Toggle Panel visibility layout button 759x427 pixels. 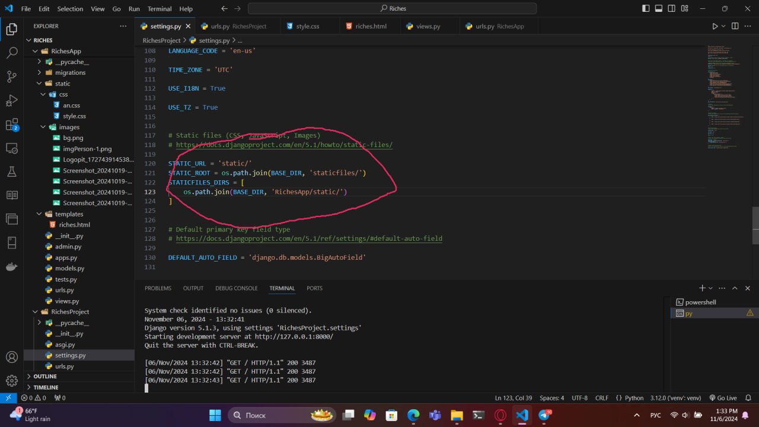(x=659, y=9)
